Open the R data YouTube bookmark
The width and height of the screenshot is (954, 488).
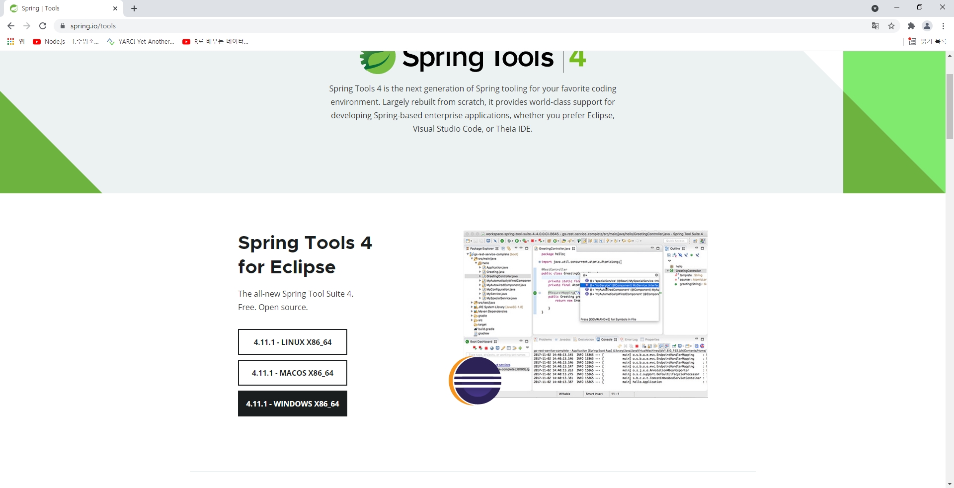tap(215, 42)
